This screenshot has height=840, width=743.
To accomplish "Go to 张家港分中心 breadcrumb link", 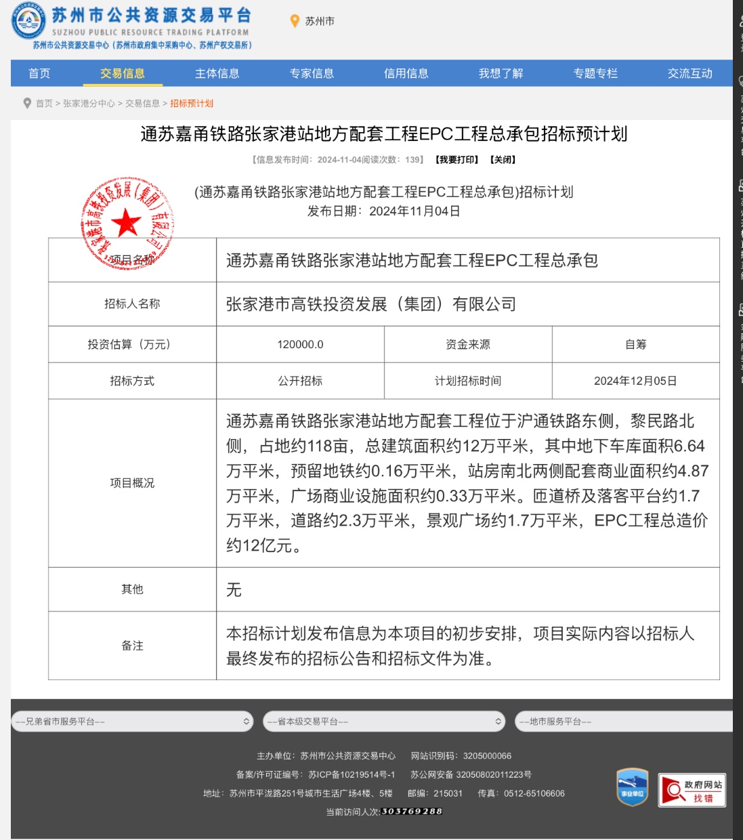I will tap(89, 104).
